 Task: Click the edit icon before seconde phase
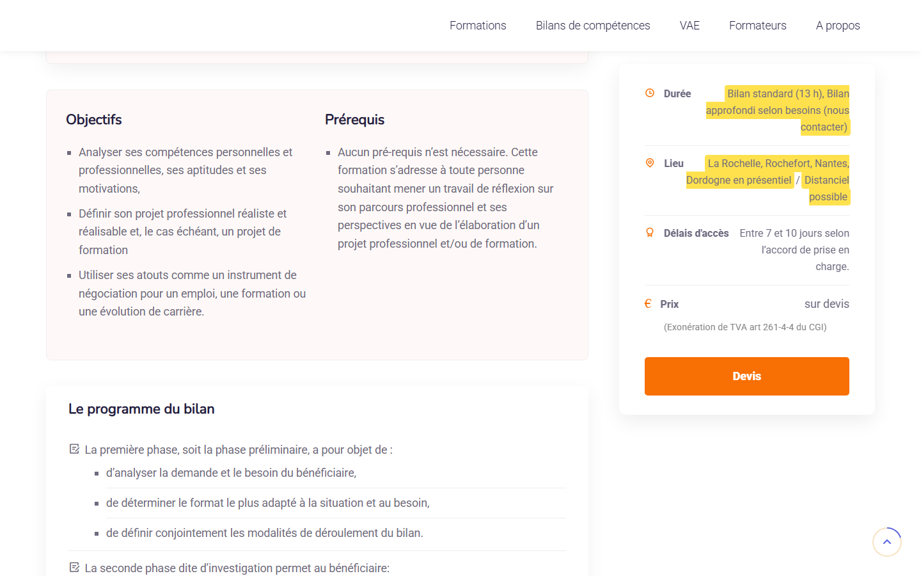point(74,567)
